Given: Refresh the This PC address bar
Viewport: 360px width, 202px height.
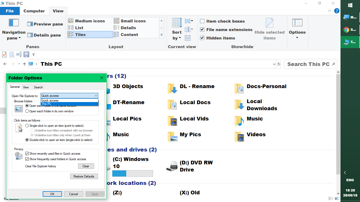Looking at the screenshot, I should (279, 64).
